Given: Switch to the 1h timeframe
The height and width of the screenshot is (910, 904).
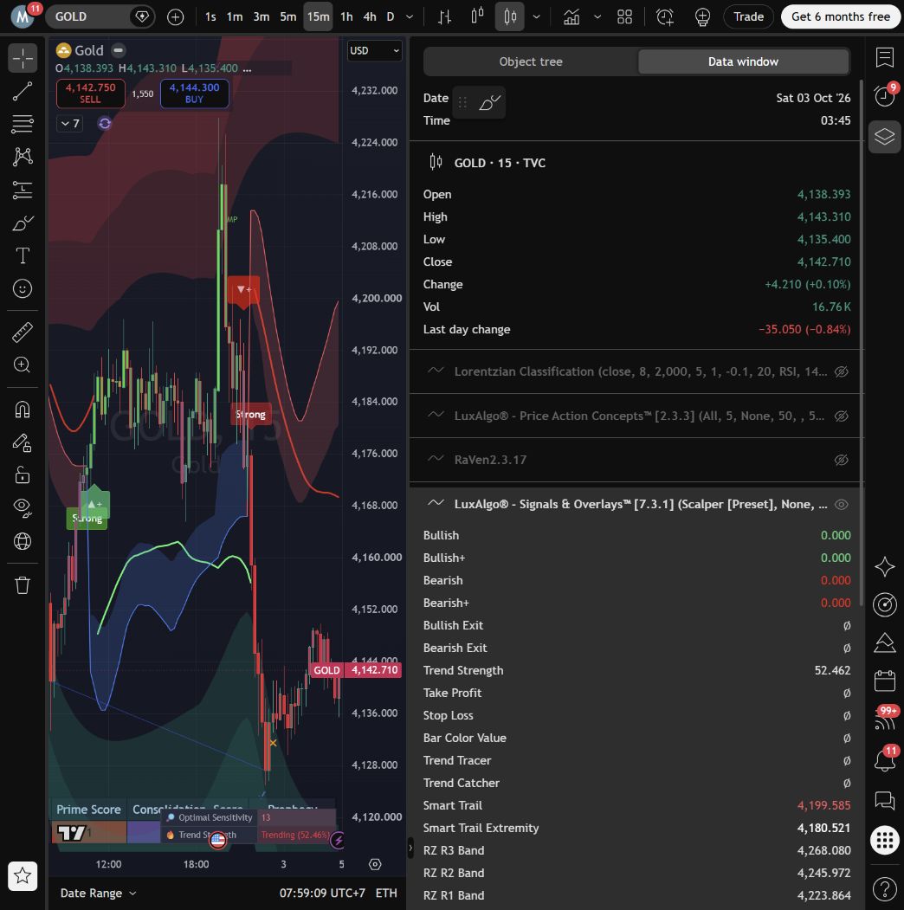Looking at the screenshot, I should (346, 16).
